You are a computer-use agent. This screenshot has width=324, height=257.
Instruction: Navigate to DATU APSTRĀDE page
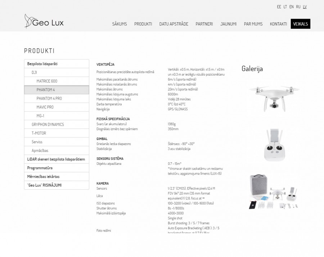(174, 24)
